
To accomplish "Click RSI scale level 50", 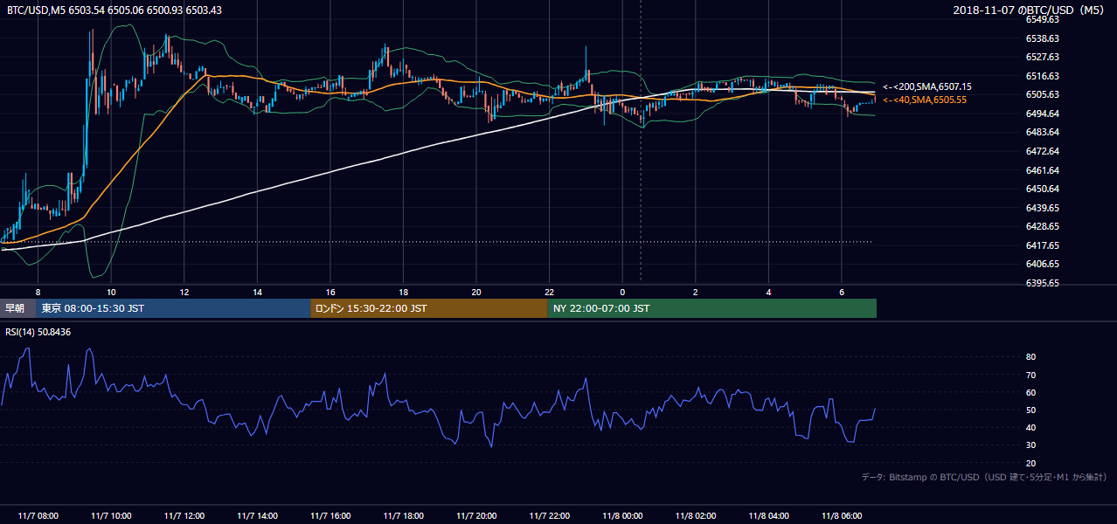I will (x=1030, y=410).
